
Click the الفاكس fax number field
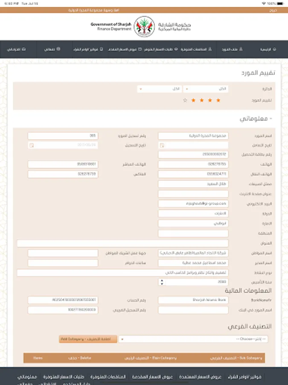click(x=63, y=174)
